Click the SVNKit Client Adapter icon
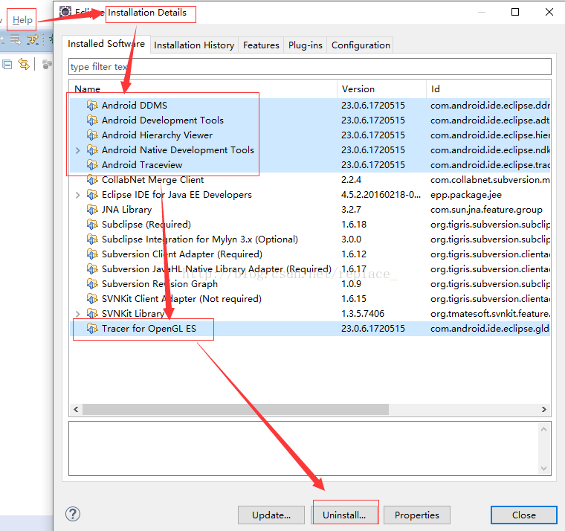Screen dimensions: 565x531 coord(92,299)
